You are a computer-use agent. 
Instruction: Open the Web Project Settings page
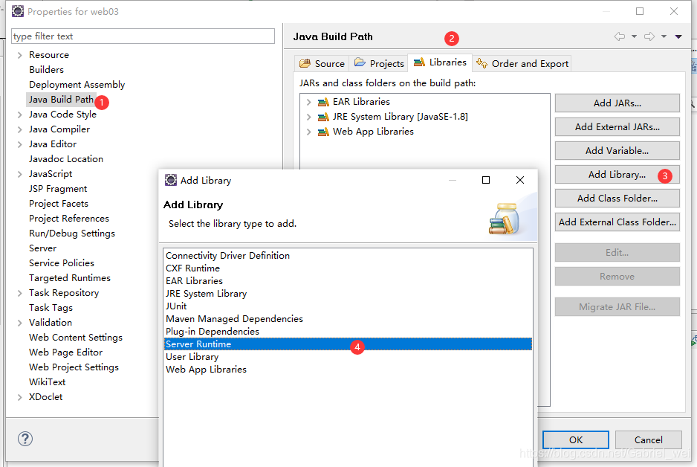point(74,367)
